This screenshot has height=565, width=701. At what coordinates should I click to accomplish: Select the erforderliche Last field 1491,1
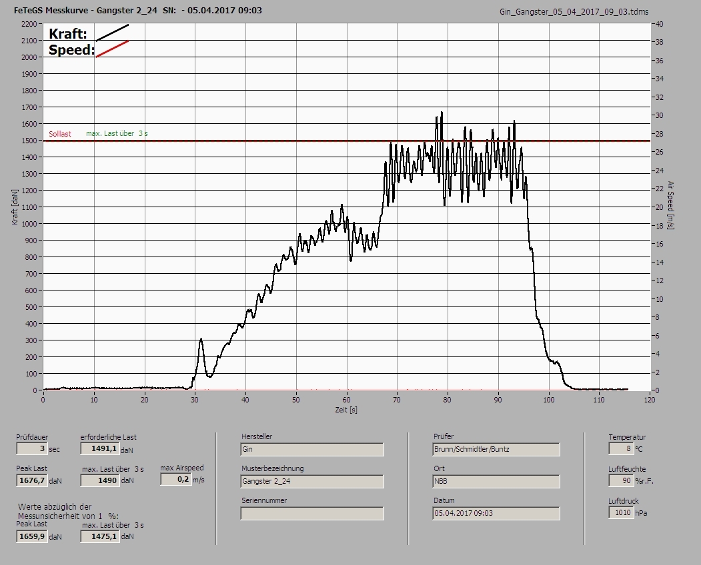[99, 448]
